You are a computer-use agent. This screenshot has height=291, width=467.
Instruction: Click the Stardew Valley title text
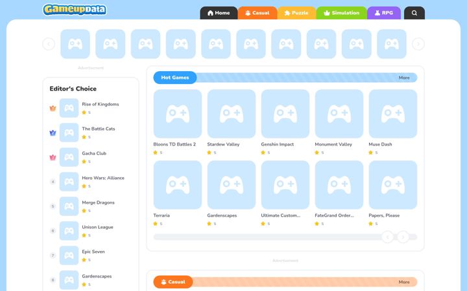223,144
